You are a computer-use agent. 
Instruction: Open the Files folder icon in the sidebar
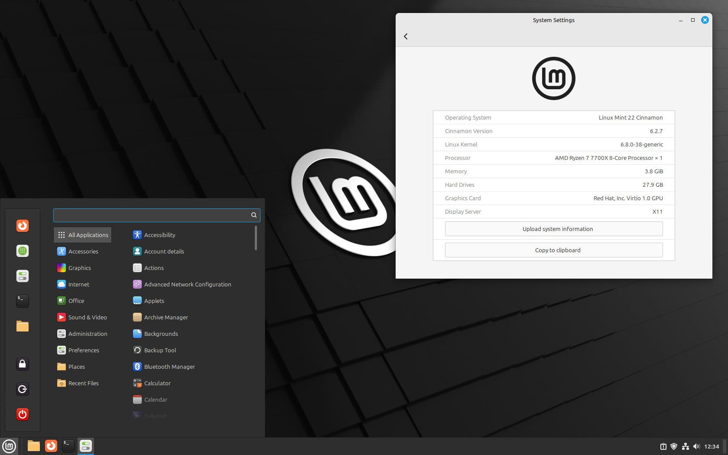point(22,326)
